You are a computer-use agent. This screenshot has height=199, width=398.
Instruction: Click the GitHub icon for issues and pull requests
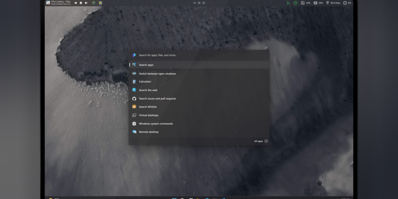134,98
